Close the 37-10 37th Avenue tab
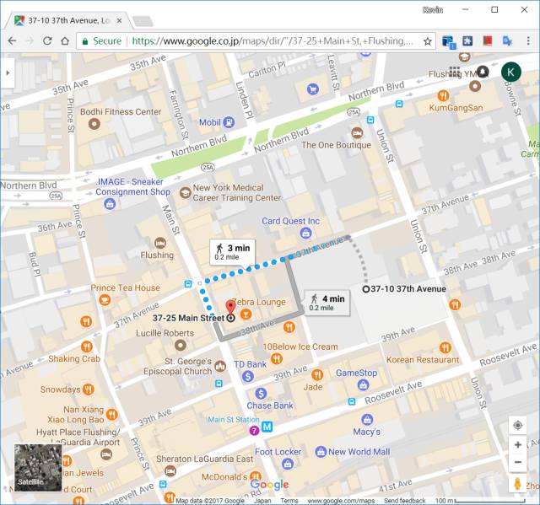This screenshot has height=505, width=540. click(119, 20)
